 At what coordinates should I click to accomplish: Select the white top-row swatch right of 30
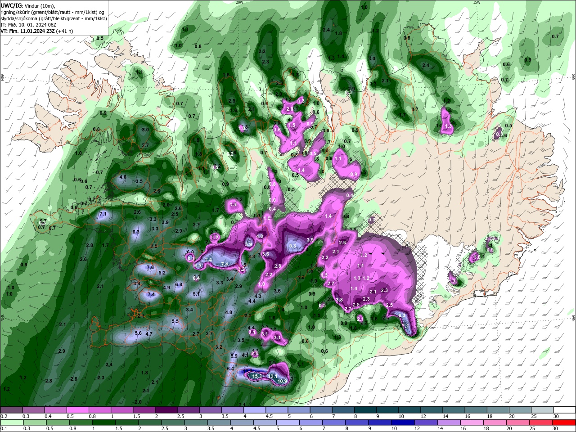(565, 410)
